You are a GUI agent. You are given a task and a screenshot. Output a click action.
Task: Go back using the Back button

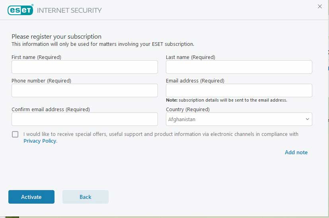click(x=86, y=197)
